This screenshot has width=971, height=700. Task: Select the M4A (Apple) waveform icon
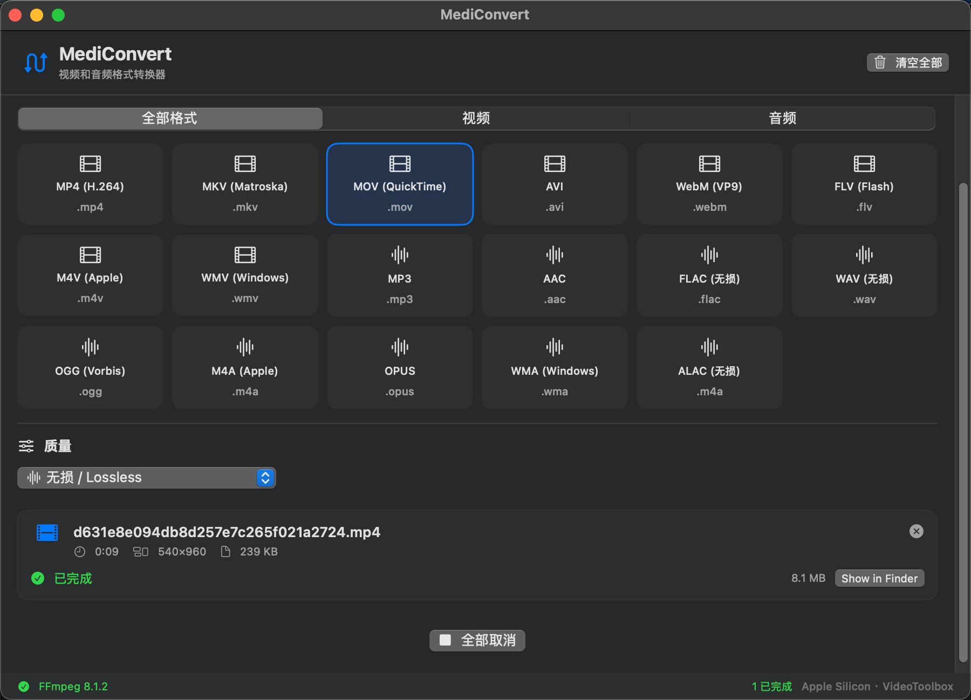(245, 347)
